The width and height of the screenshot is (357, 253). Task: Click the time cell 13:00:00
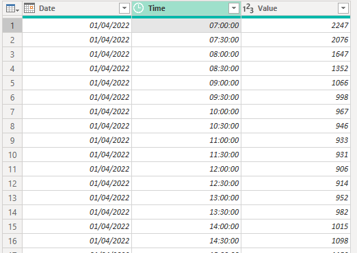tap(186, 198)
